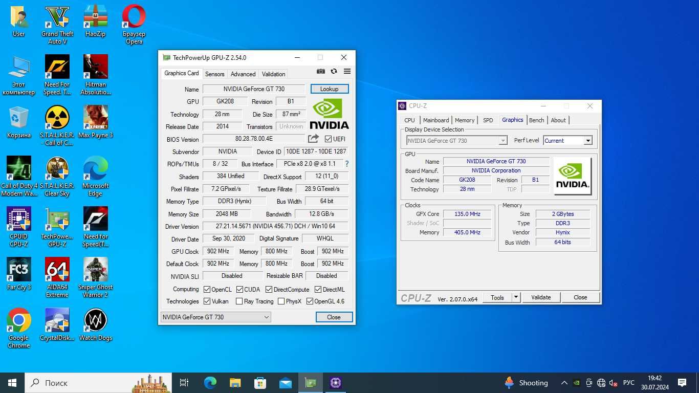Click the Windows Start button
Viewport: 699px width, 393px height.
point(12,383)
